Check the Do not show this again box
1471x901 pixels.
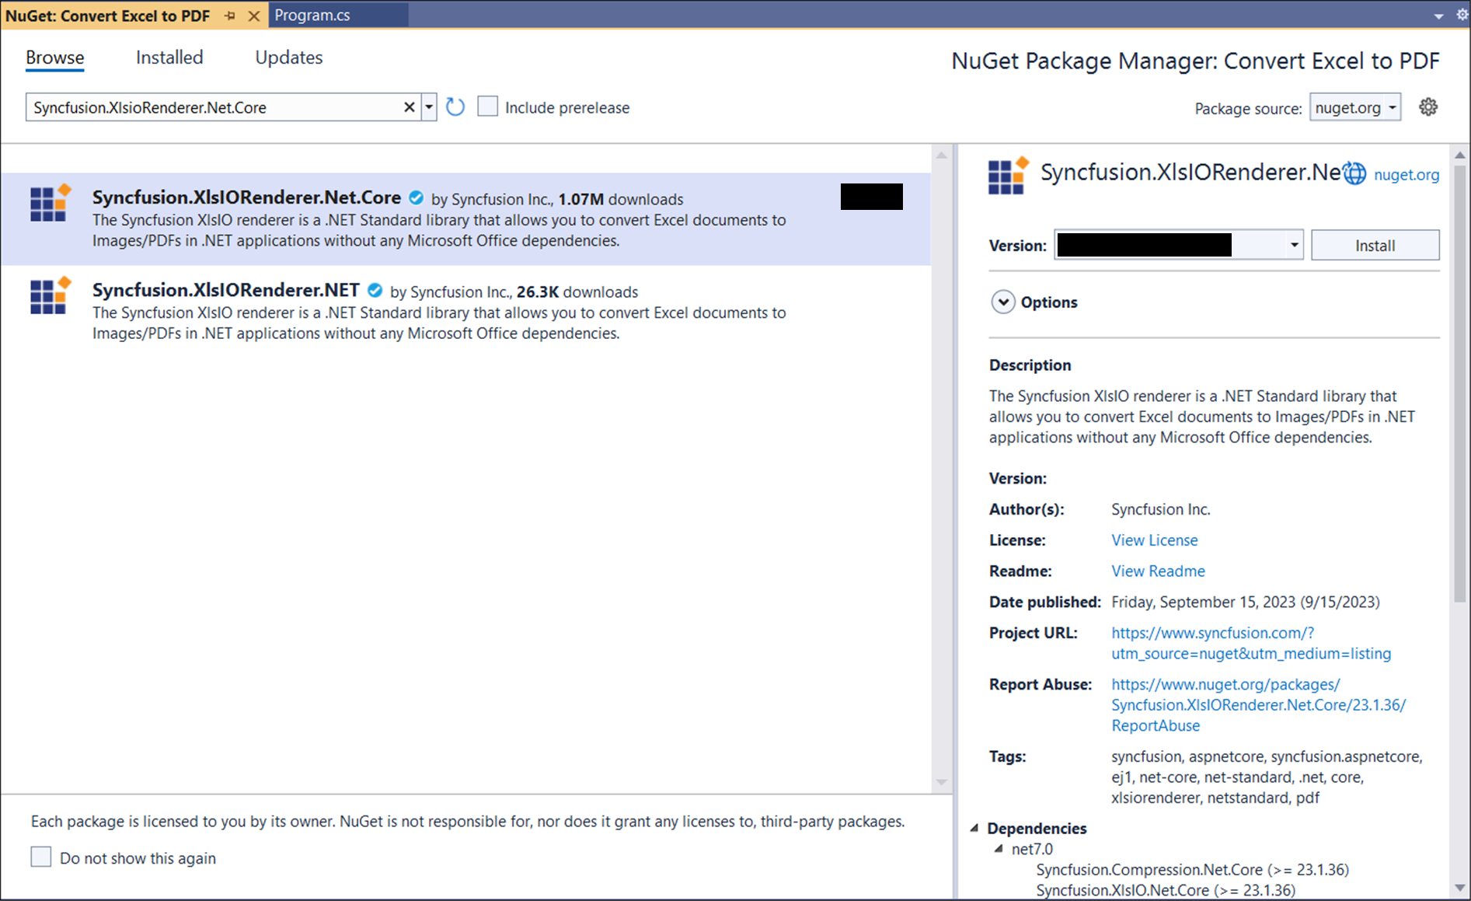point(41,857)
